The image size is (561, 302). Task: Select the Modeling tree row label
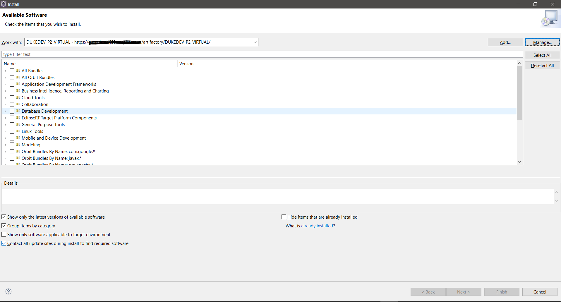pos(31,145)
